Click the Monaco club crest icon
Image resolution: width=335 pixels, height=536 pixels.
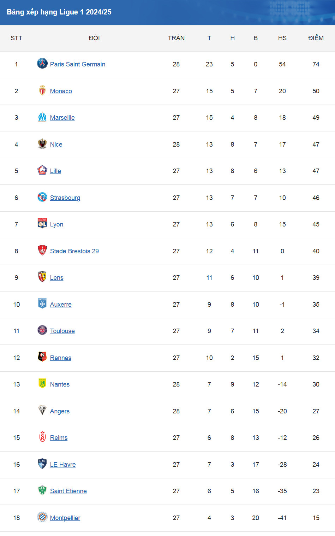(42, 90)
